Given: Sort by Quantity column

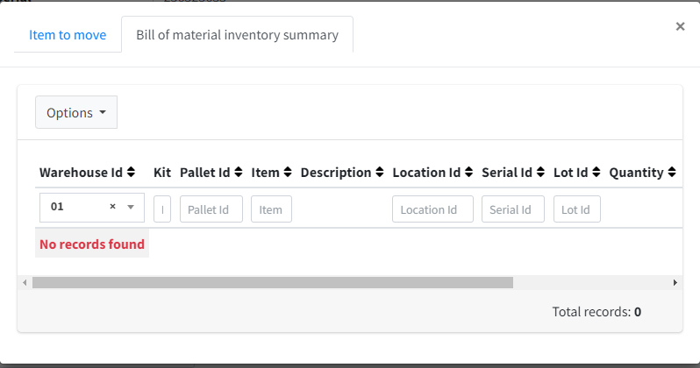Looking at the screenshot, I should [x=671, y=173].
